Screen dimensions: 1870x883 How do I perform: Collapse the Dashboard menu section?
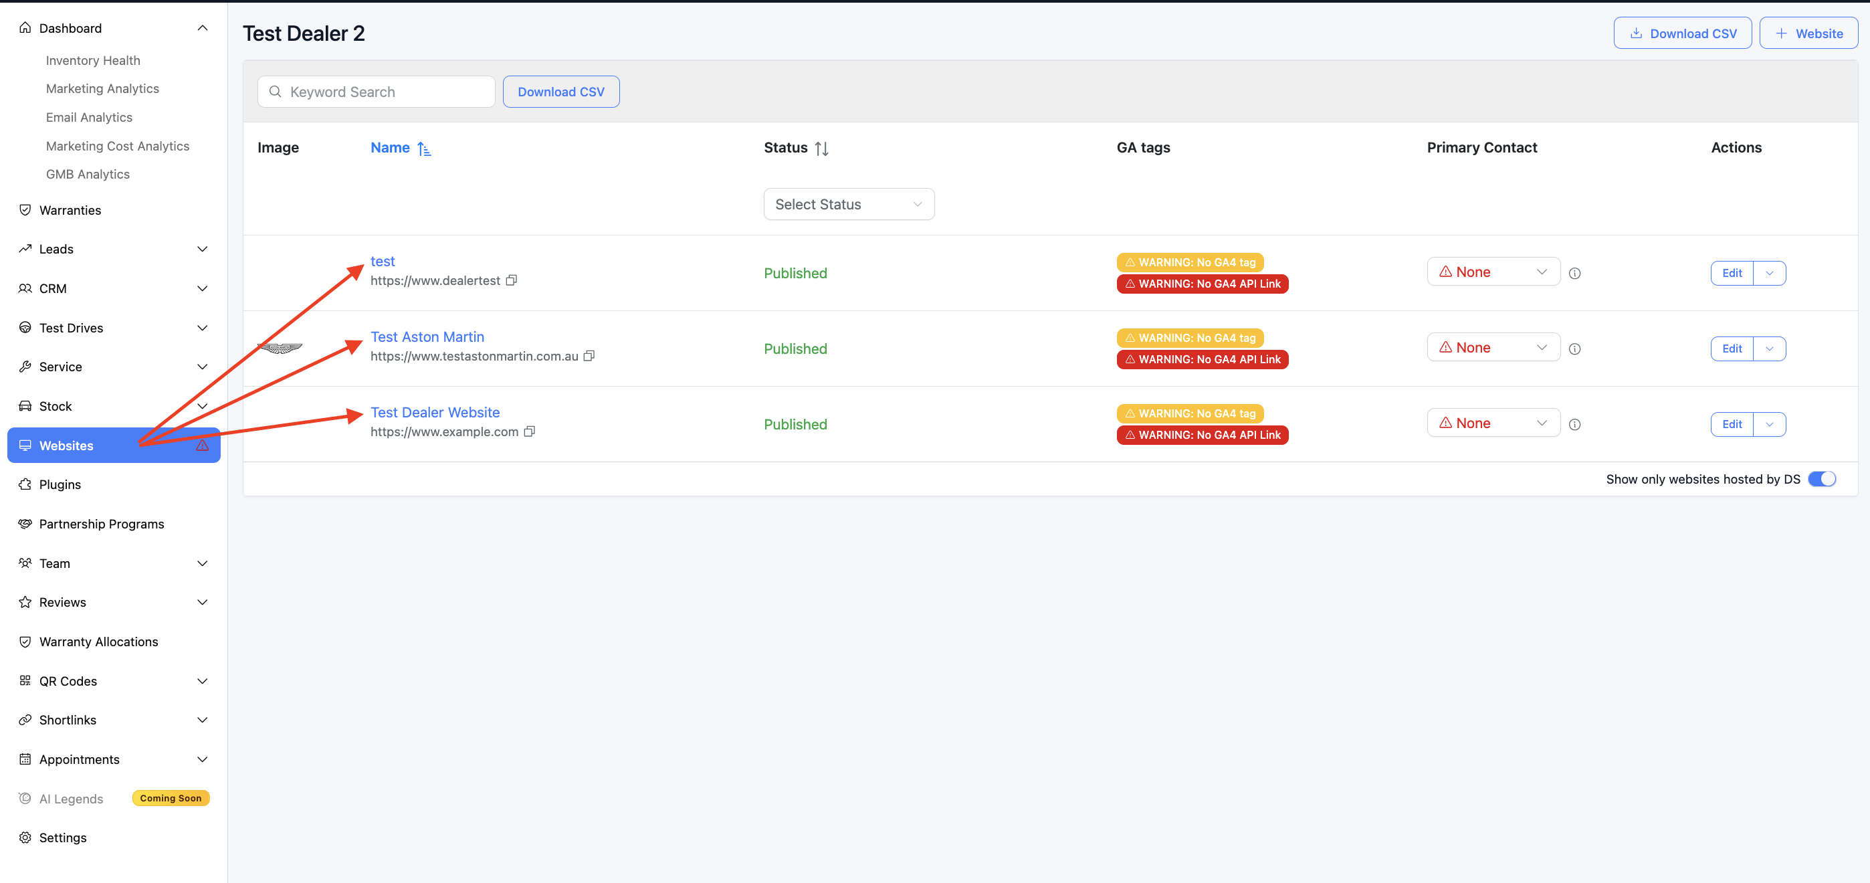point(203,28)
